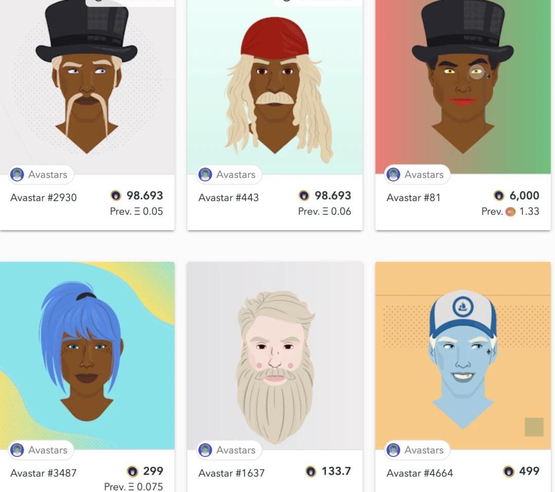Open Avastars collection badge on Avastar #2930
Image resolution: width=555 pixels, height=492 pixels.
click(x=41, y=175)
